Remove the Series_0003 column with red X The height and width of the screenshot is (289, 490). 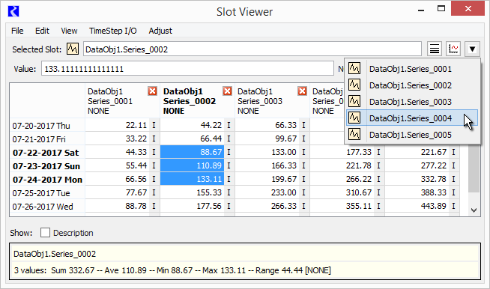[302, 91]
